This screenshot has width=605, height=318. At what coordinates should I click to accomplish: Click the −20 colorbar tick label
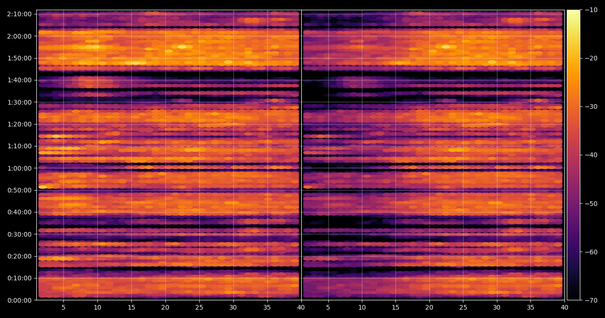coord(591,58)
